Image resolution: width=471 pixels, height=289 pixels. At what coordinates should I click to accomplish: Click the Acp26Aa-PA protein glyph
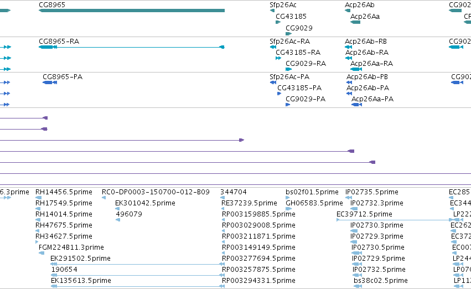tap(356, 105)
